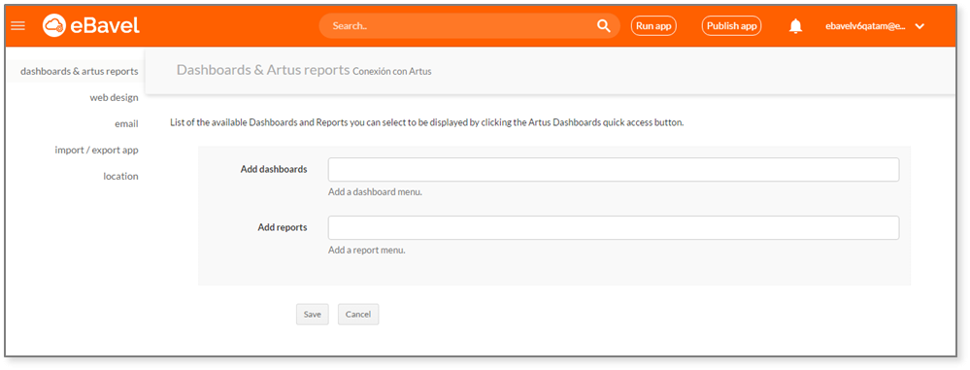Click the Dashboards & Artus reports heading
Viewport: 970px width, 370px height.
click(263, 70)
